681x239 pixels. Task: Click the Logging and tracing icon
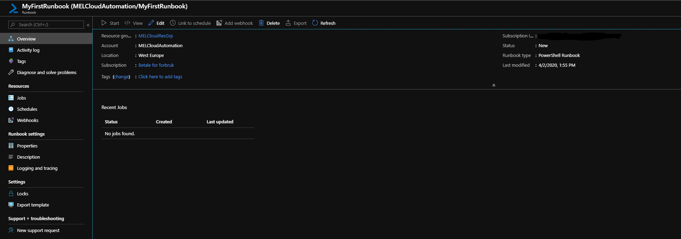(11, 168)
